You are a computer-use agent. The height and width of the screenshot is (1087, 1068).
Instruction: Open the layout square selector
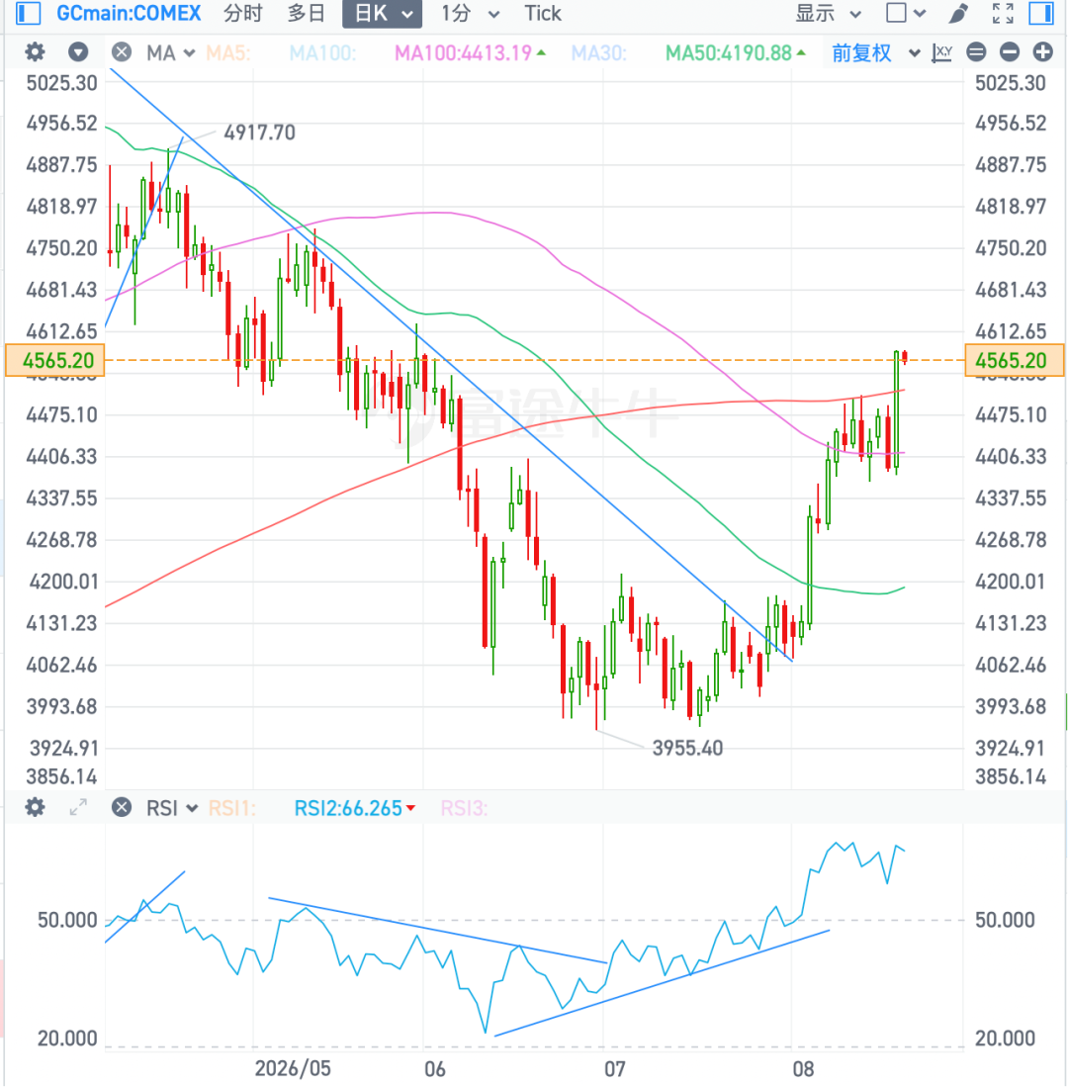coord(905,13)
